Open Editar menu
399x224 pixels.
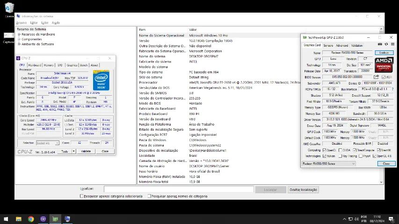click(x=34, y=22)
